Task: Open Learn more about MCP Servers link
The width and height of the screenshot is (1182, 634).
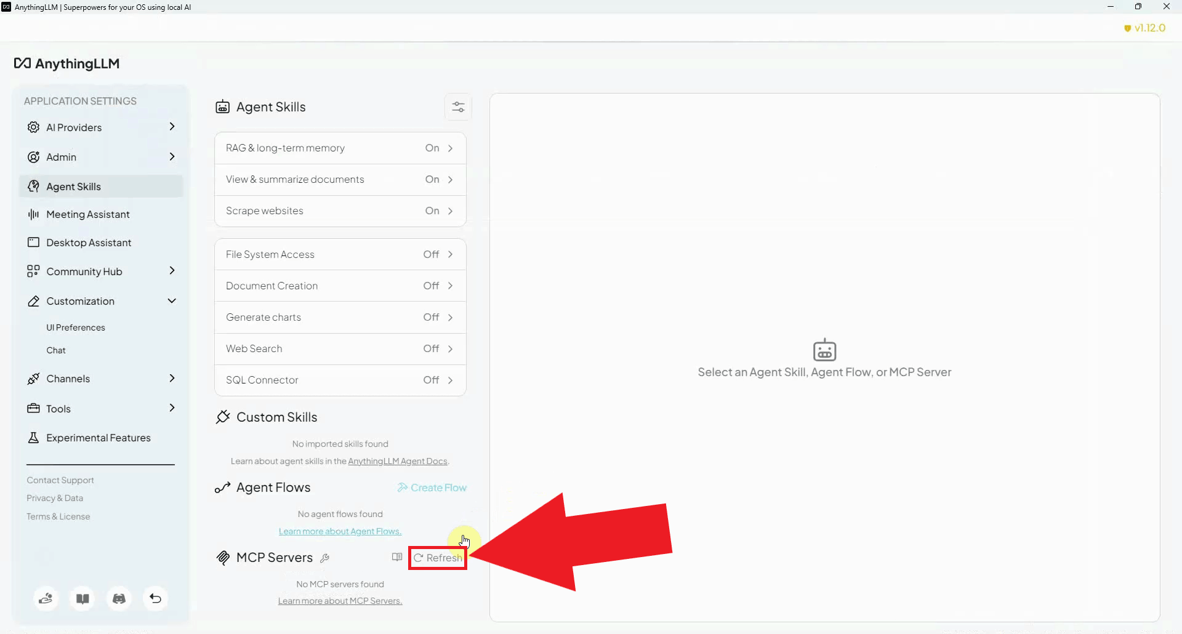Action: point(340,601)
